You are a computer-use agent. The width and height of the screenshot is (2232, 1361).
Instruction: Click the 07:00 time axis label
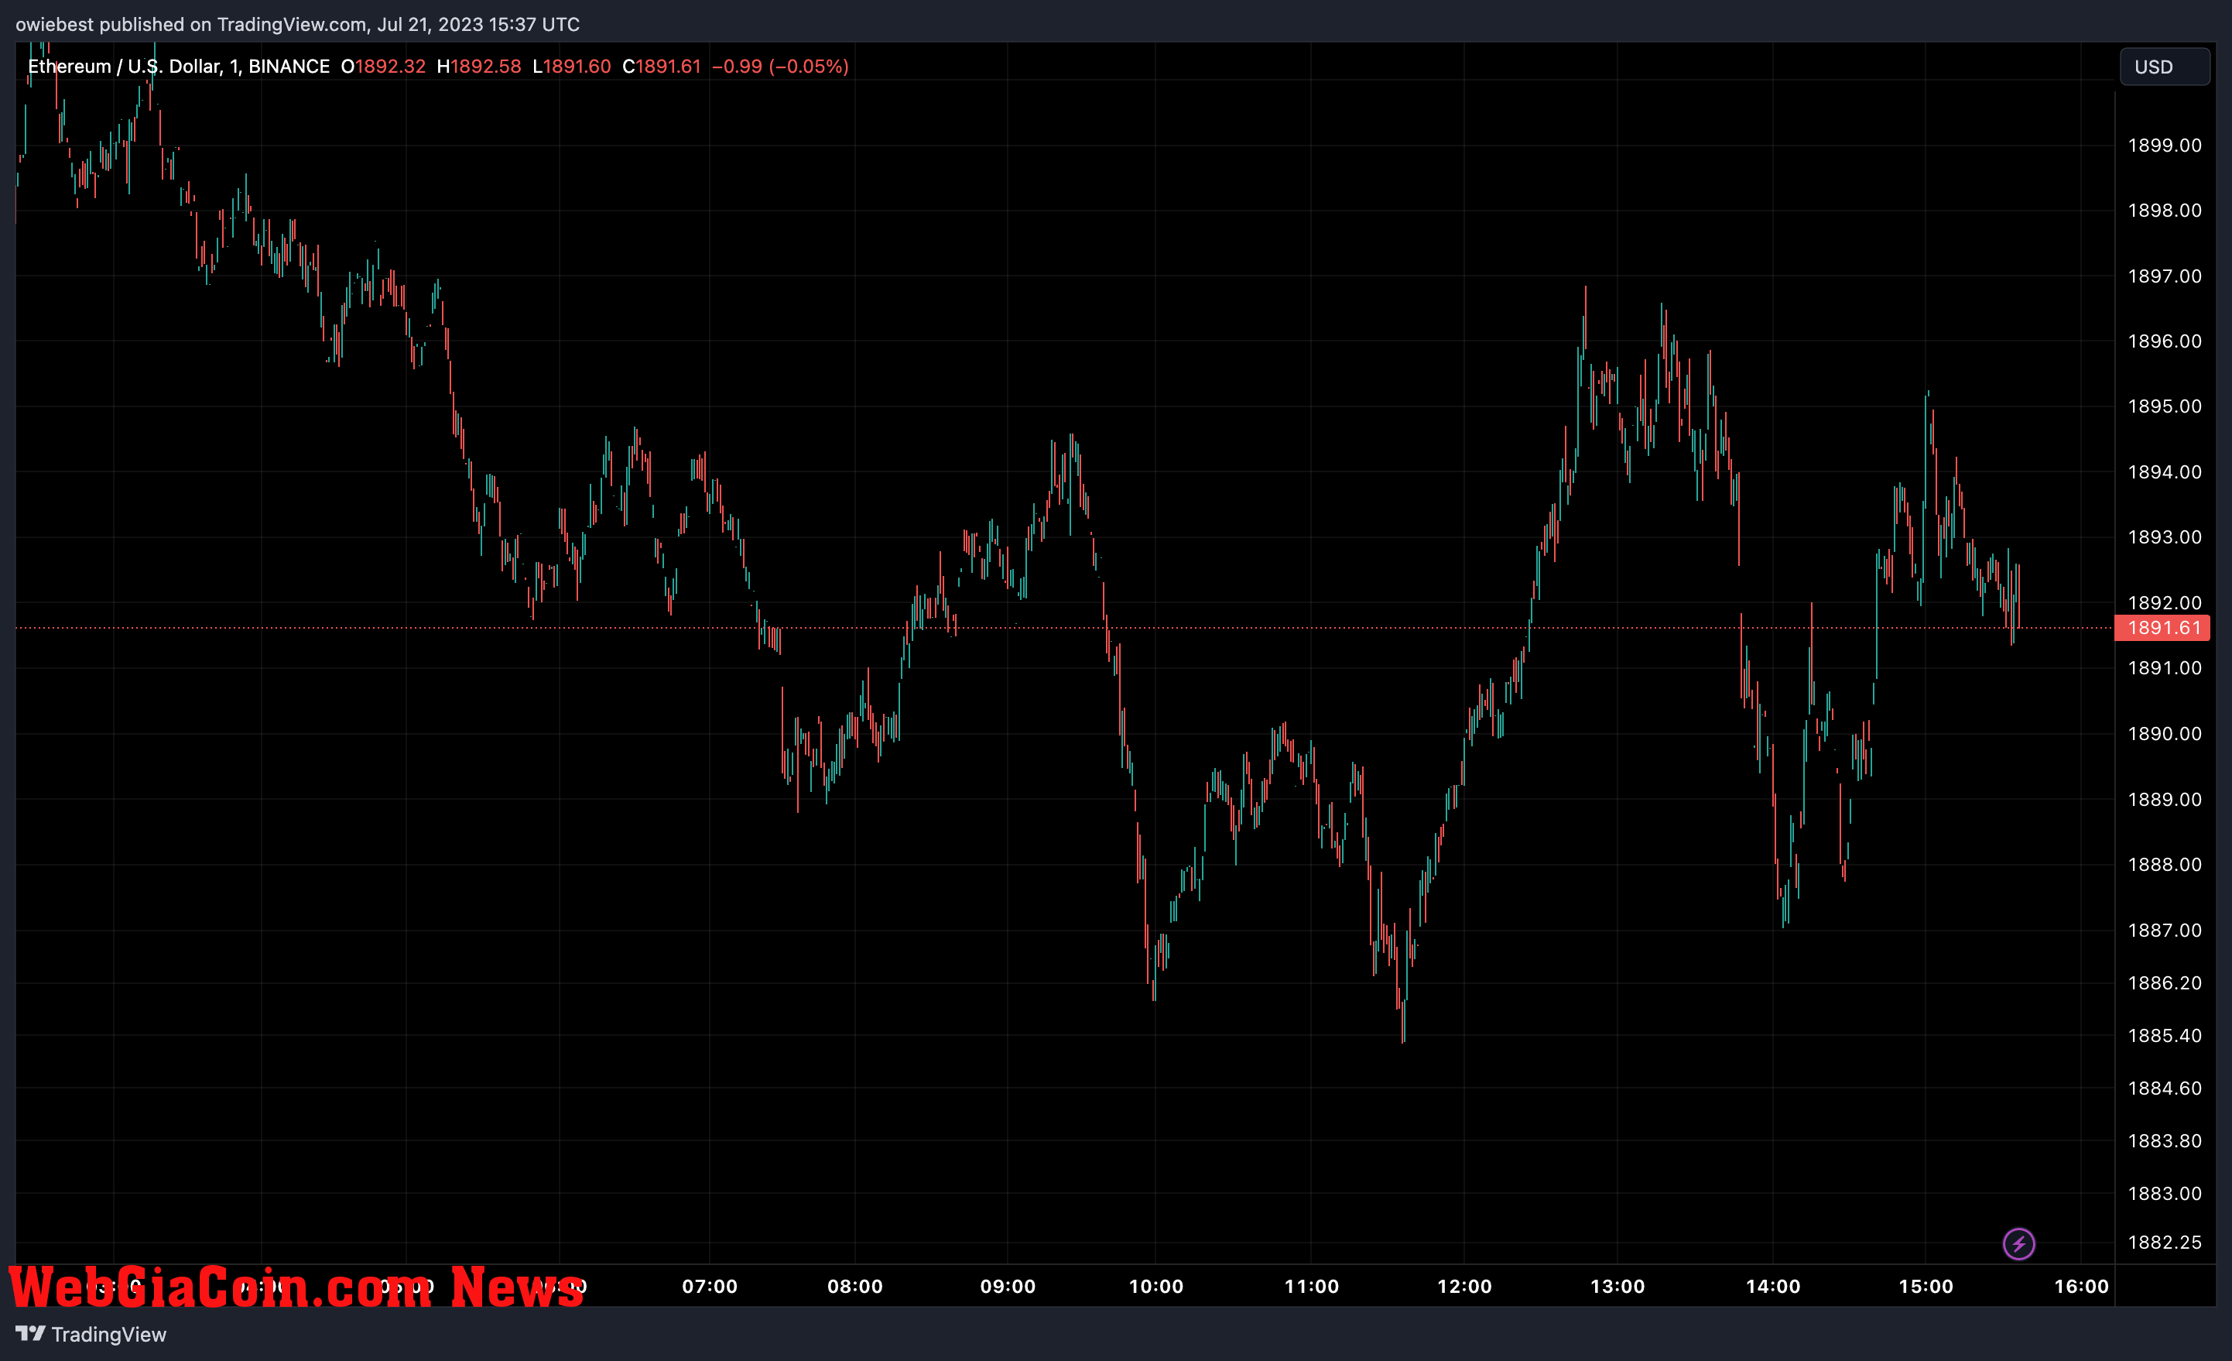pos(709,1287)
